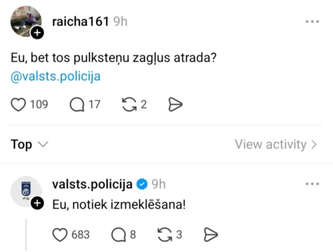Screen dimensions: 333x252
Task: Like raicha161's post with heart icon
Action: (x=19, y=104)
